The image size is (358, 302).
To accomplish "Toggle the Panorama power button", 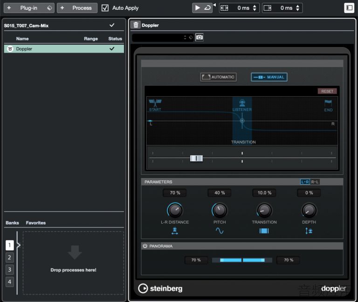I will coord(145,246).
